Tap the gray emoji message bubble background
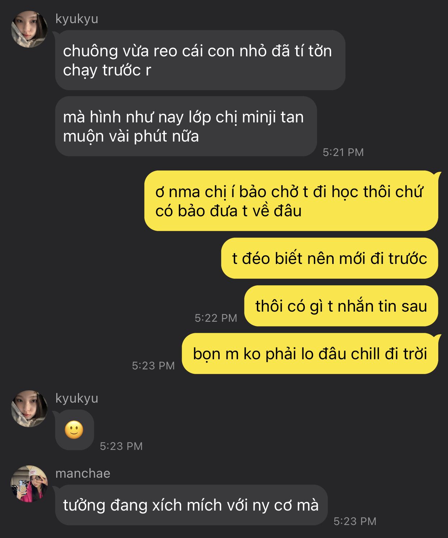Viewport: 448px width, 538px height. 75,430
